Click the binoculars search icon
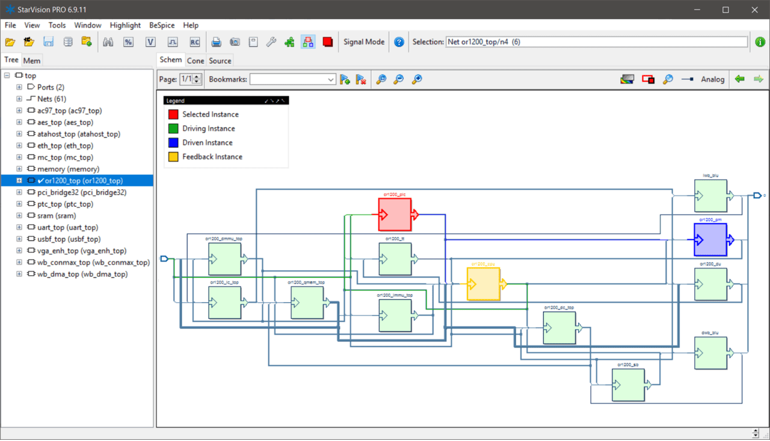This screenshot has width=770, height=441. pos(108,42)
